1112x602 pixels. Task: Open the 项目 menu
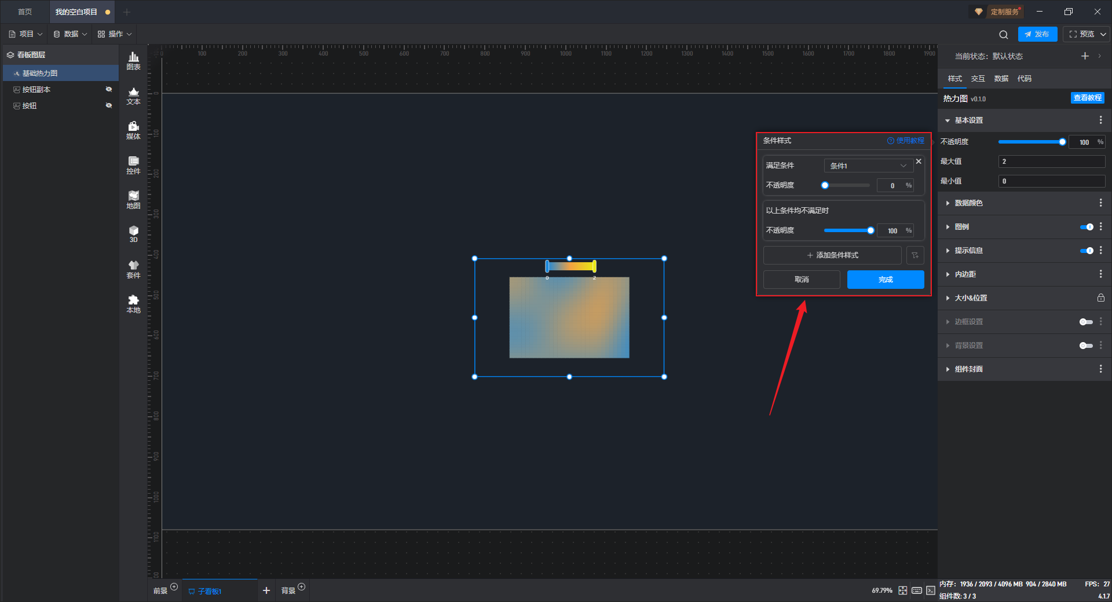26,34
